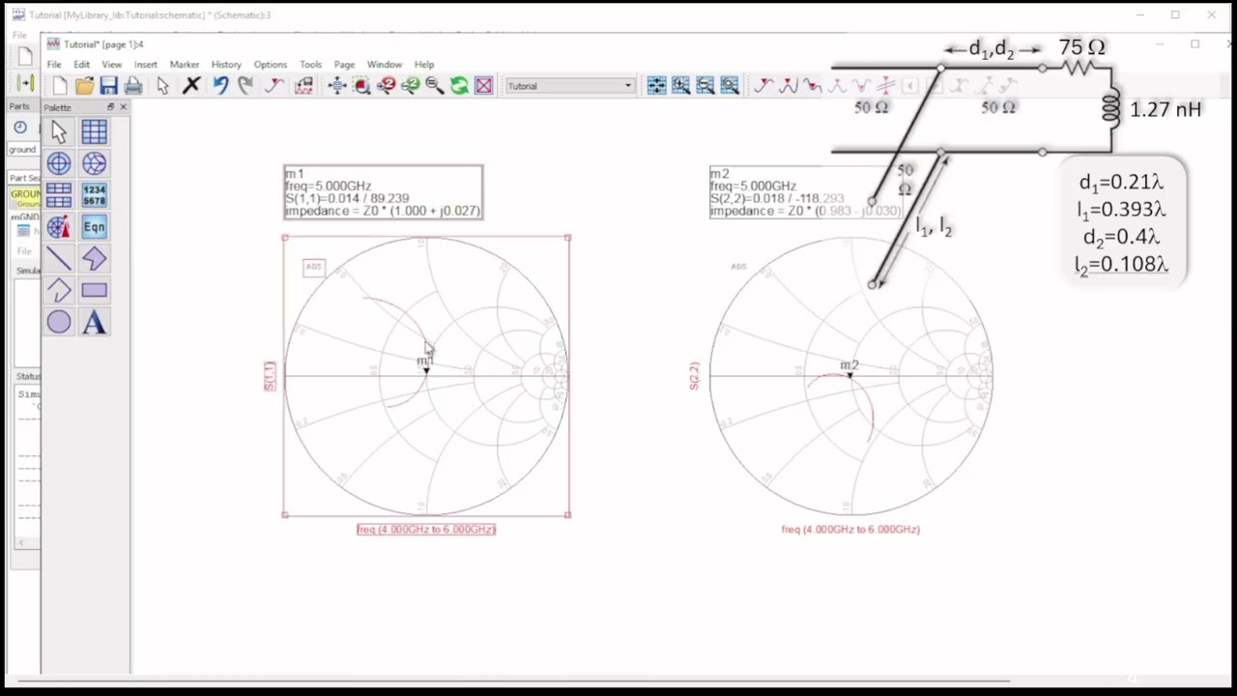Click the ground part search field
Viewport: 1237px width, 696px height.
pyautogui.click(x=23, y=150)
